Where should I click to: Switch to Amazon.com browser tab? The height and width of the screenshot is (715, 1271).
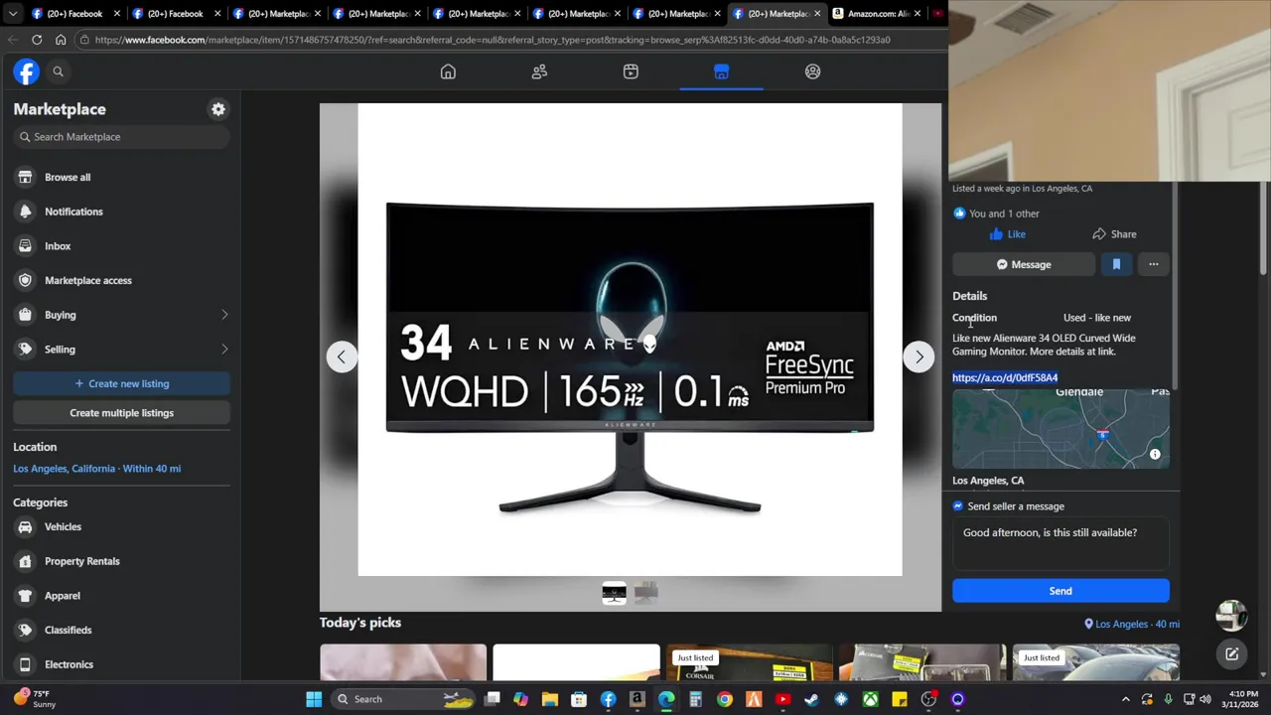point(877,14)
